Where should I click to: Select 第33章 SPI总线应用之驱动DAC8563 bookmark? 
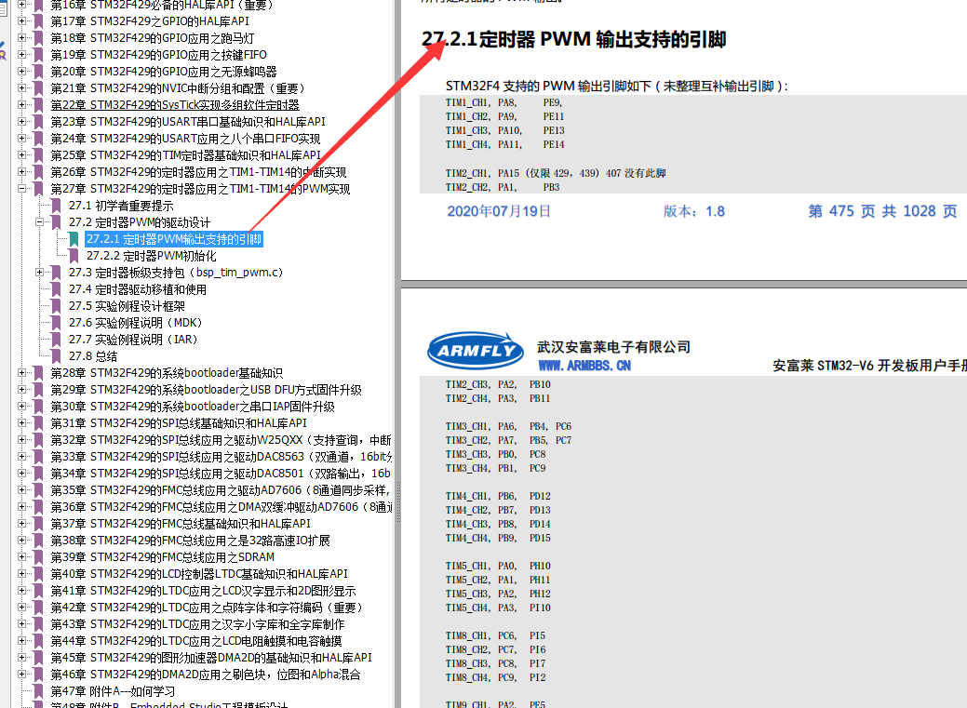coord(221,457)
